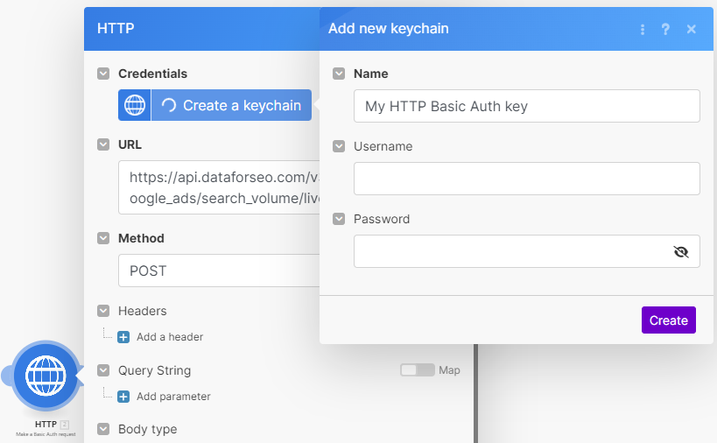
Task: Click the Add parameter link
Action: click(173, 397)
